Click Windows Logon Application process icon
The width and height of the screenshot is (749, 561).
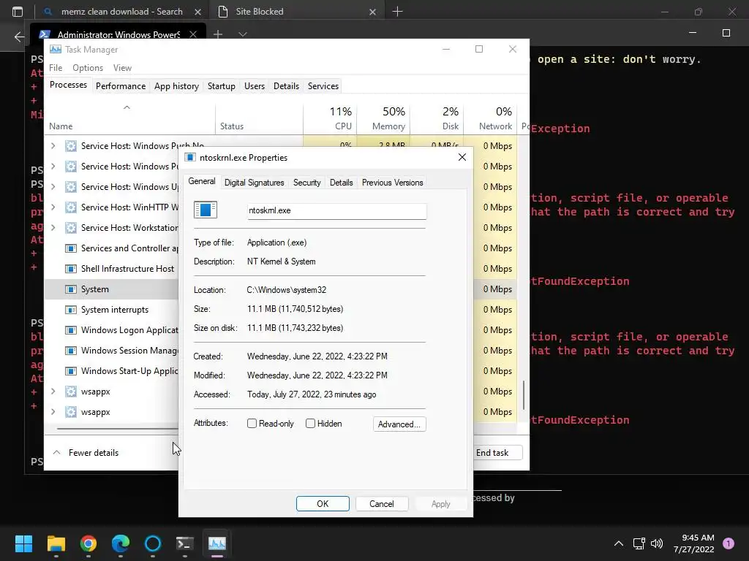point(71,330)
